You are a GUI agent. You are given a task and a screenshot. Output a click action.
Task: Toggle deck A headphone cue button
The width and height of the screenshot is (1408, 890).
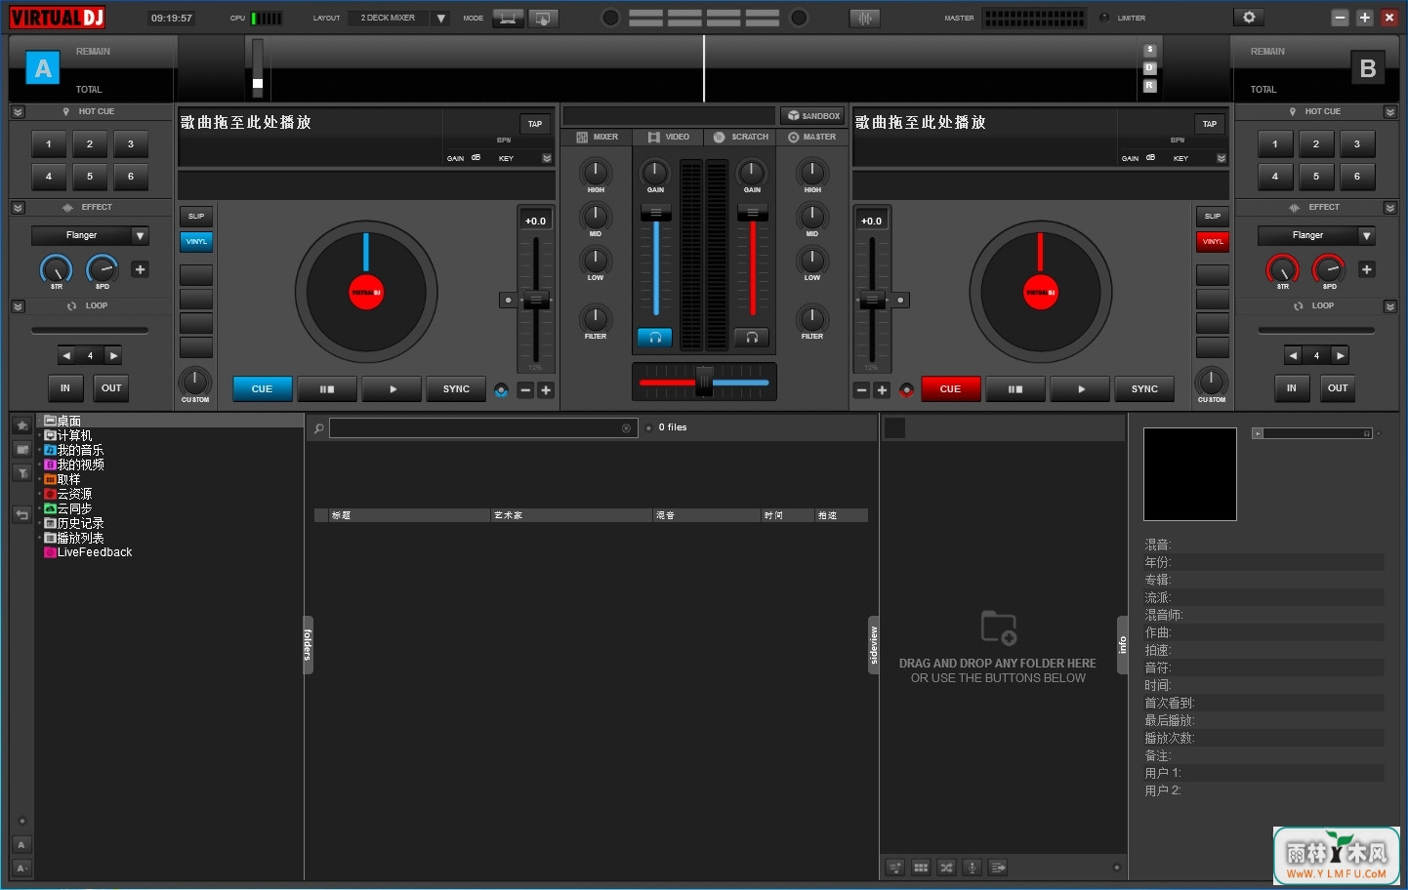[x=655, y=338]
